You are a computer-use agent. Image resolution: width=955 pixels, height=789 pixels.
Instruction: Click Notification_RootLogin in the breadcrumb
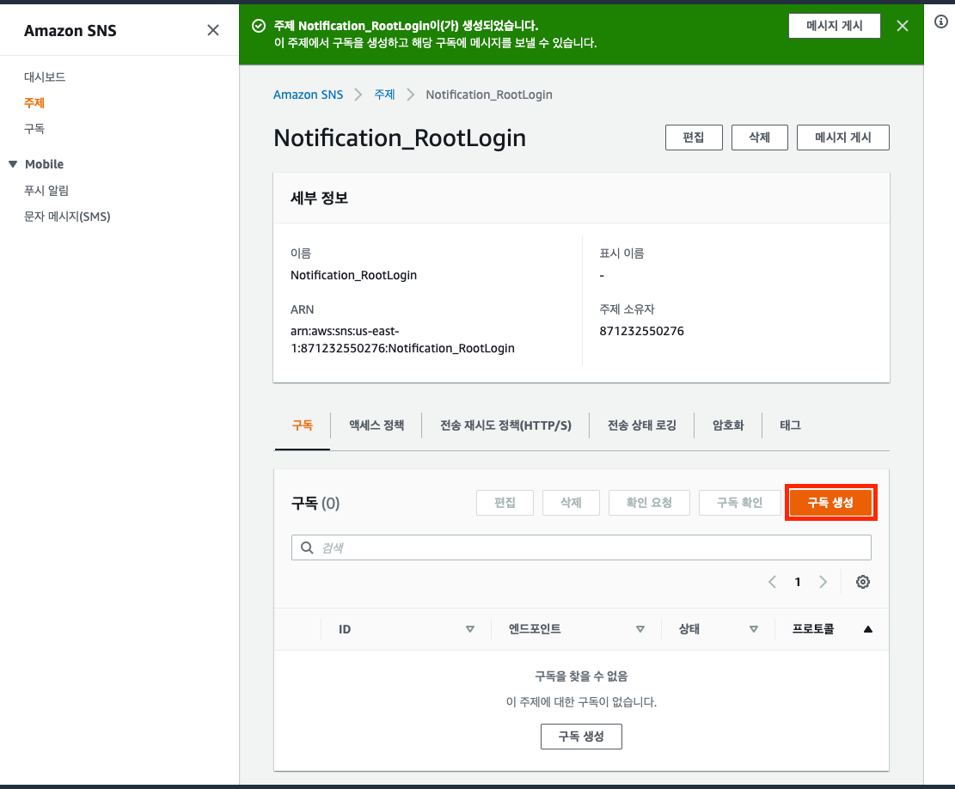489,95
